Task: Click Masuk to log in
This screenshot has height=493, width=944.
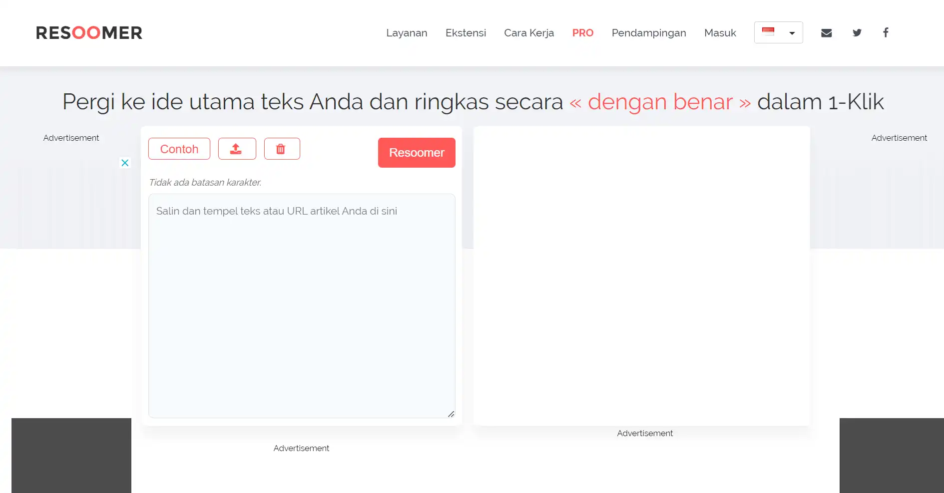Action: pyautogui.click(x=720, y=33)
